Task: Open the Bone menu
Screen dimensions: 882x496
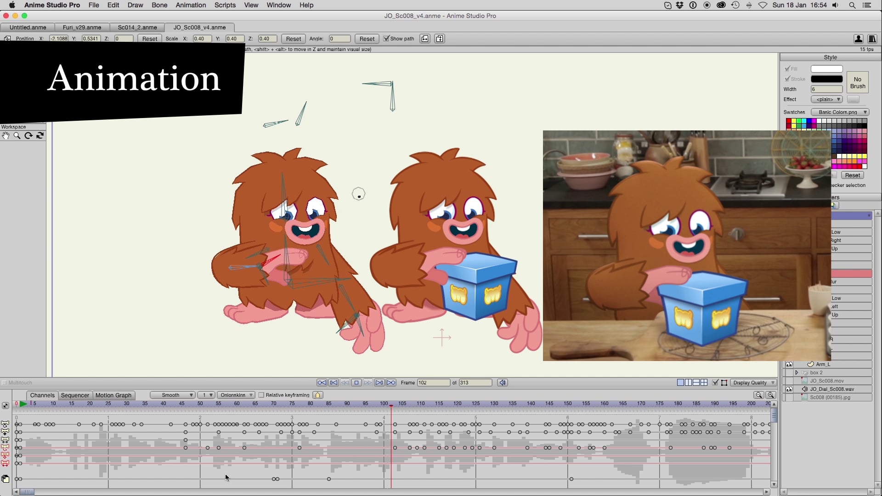Action: 159,5
